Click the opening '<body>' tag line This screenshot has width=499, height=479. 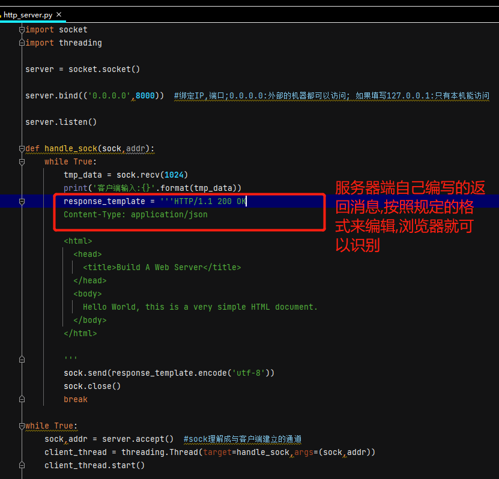88,294
